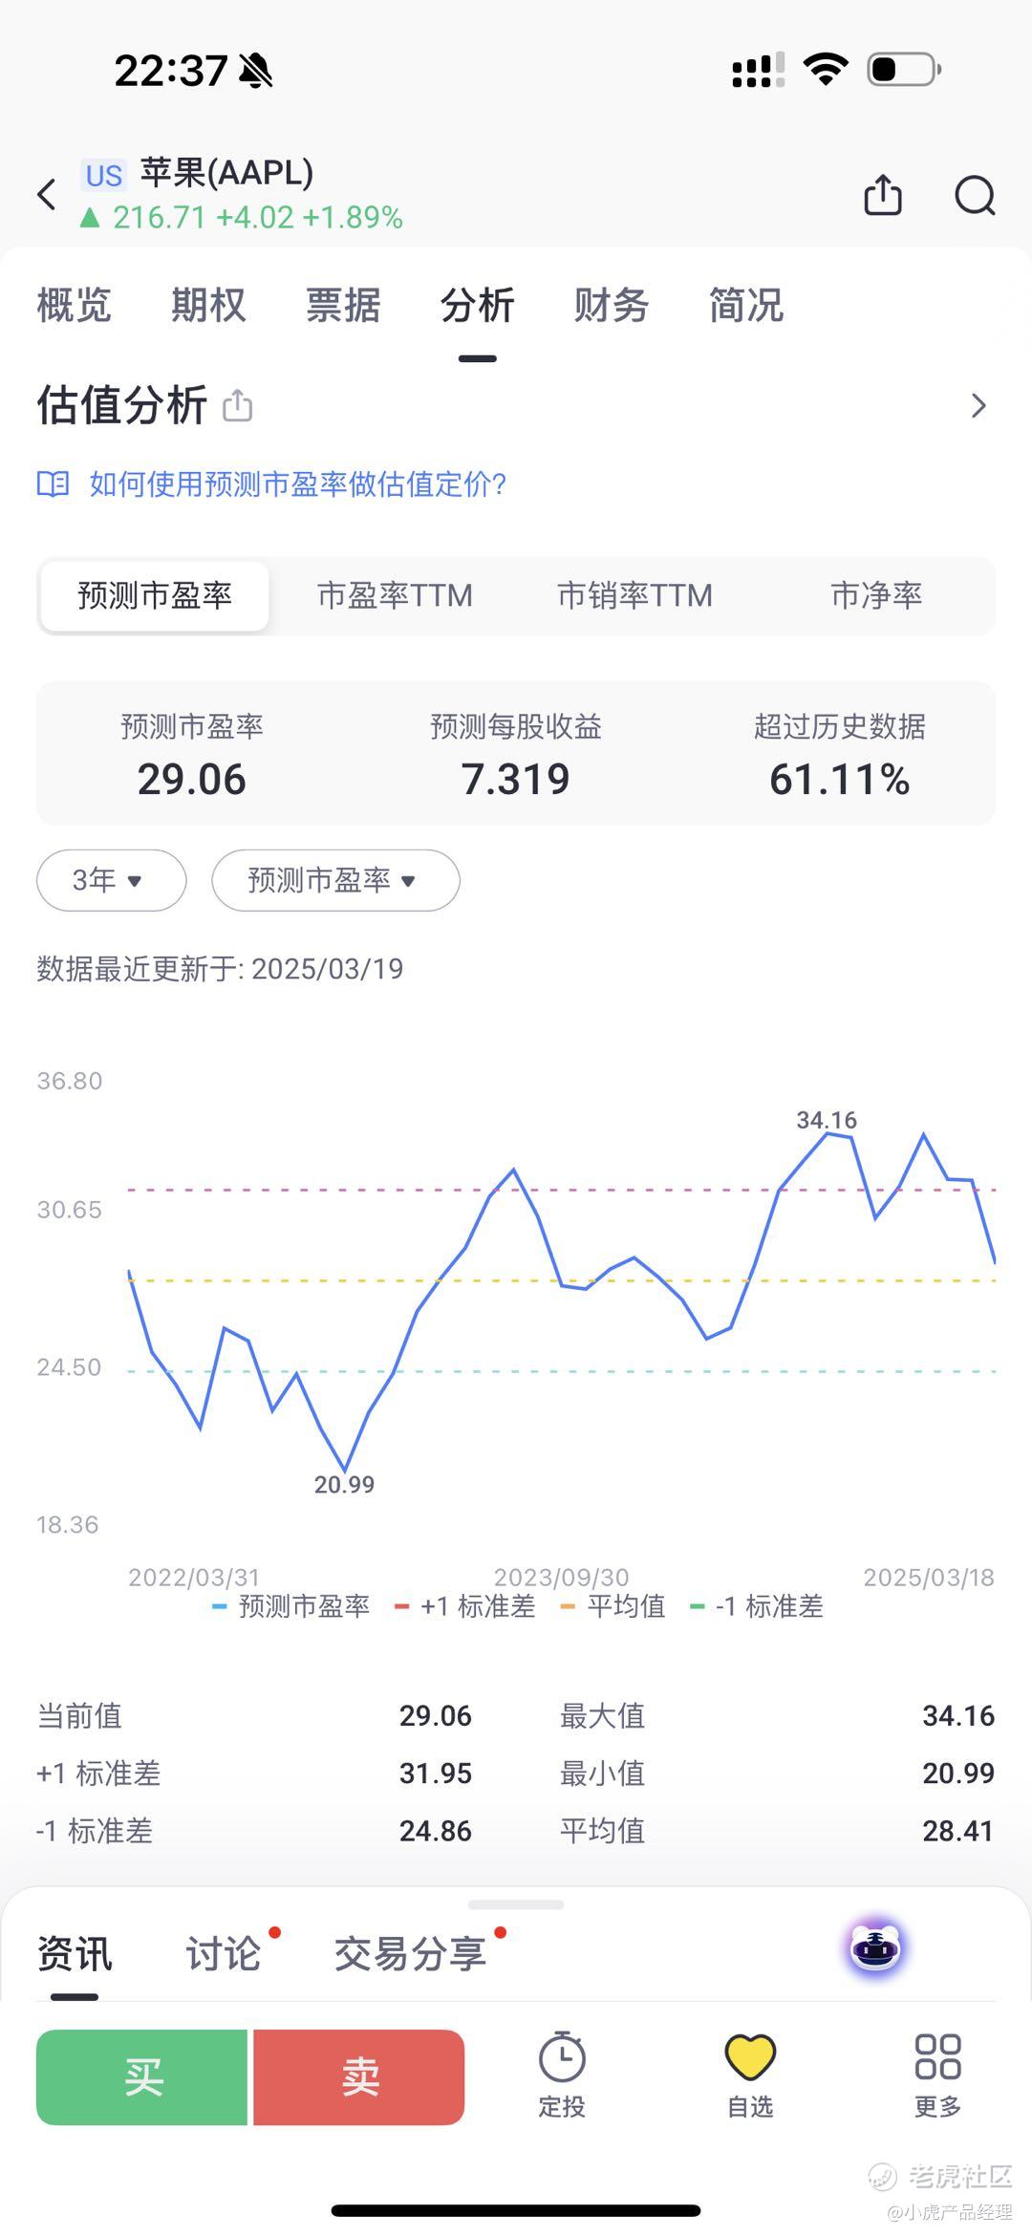Select 市盈率TTM segment
The height and width of the screenshot is (2236, 1032).
395,595
